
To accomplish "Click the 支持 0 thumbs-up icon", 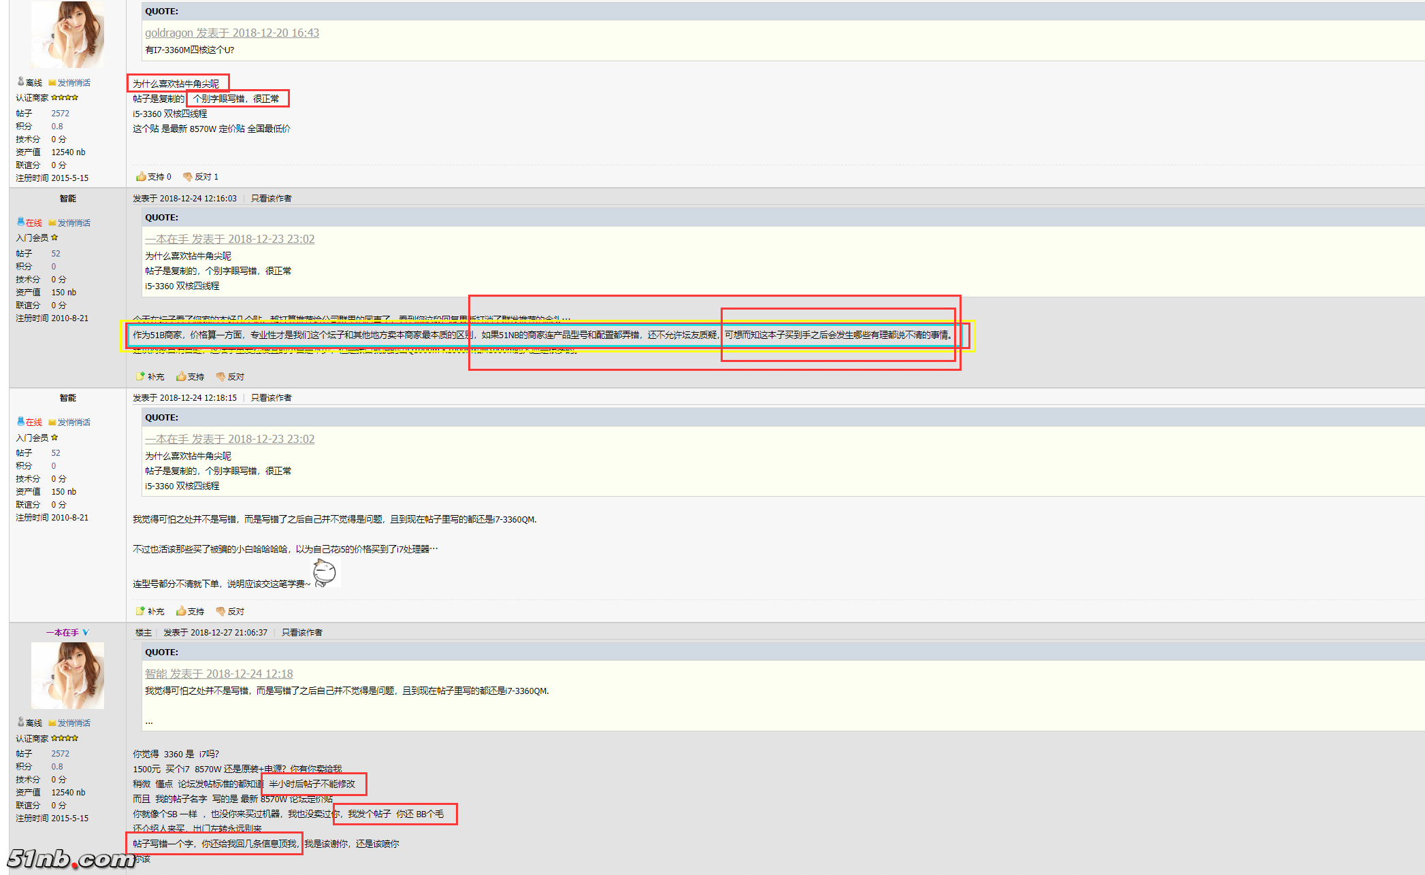I will 141,177.
